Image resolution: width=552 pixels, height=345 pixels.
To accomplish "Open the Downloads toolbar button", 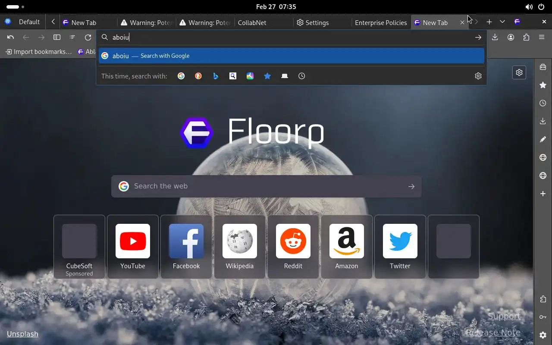I will [495, 38].
